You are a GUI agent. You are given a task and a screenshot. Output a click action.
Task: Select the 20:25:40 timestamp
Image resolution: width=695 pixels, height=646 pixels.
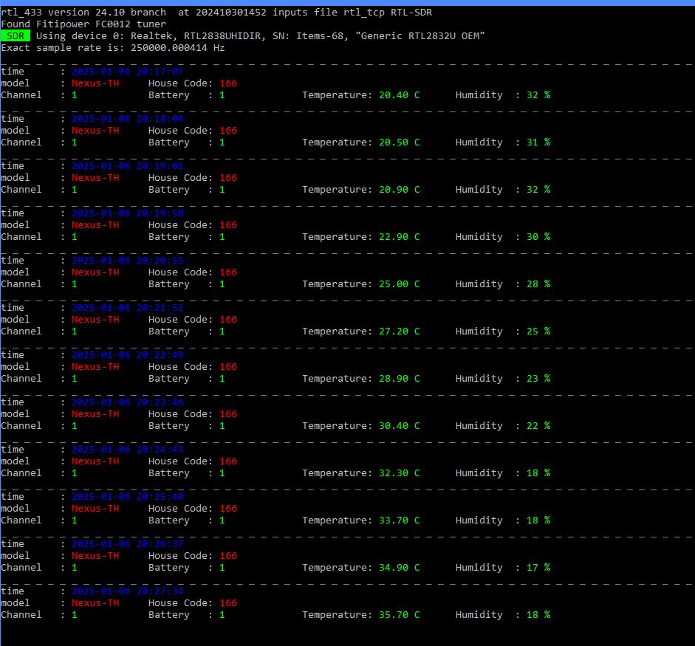tap(127, 497)
